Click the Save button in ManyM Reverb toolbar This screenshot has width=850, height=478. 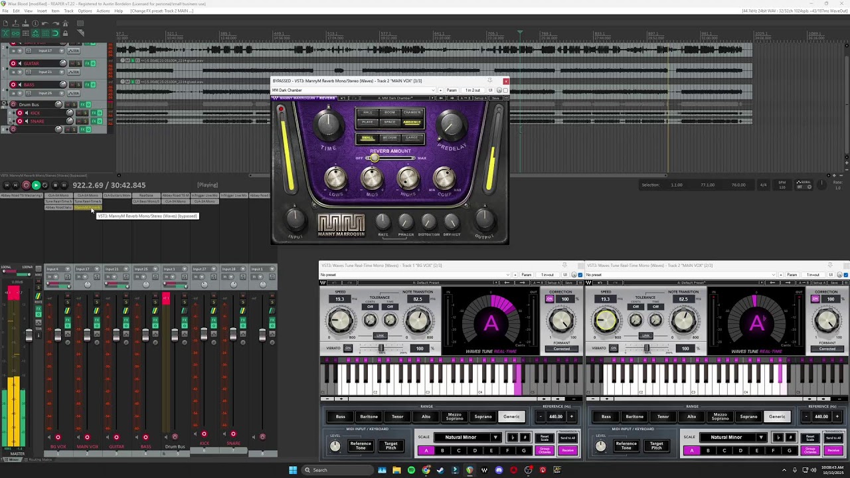click(495, 98)
